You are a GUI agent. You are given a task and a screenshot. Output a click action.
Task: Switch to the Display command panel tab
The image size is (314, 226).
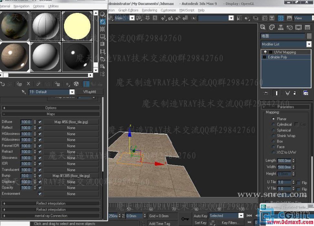[298, 27]
